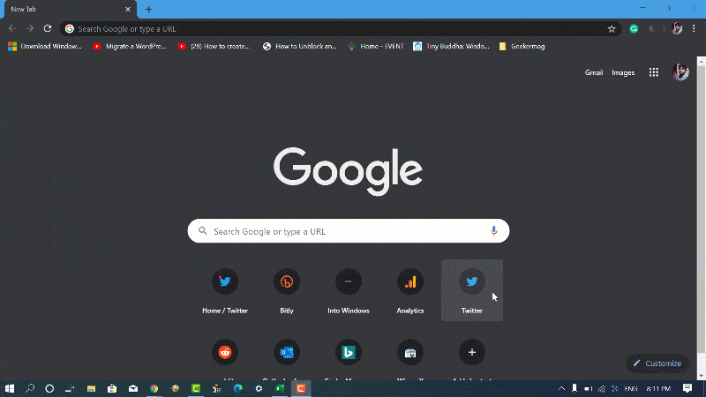Open the Outlook shortcut icon
Viewport: 706px width, 397px height.
[286, 352]
